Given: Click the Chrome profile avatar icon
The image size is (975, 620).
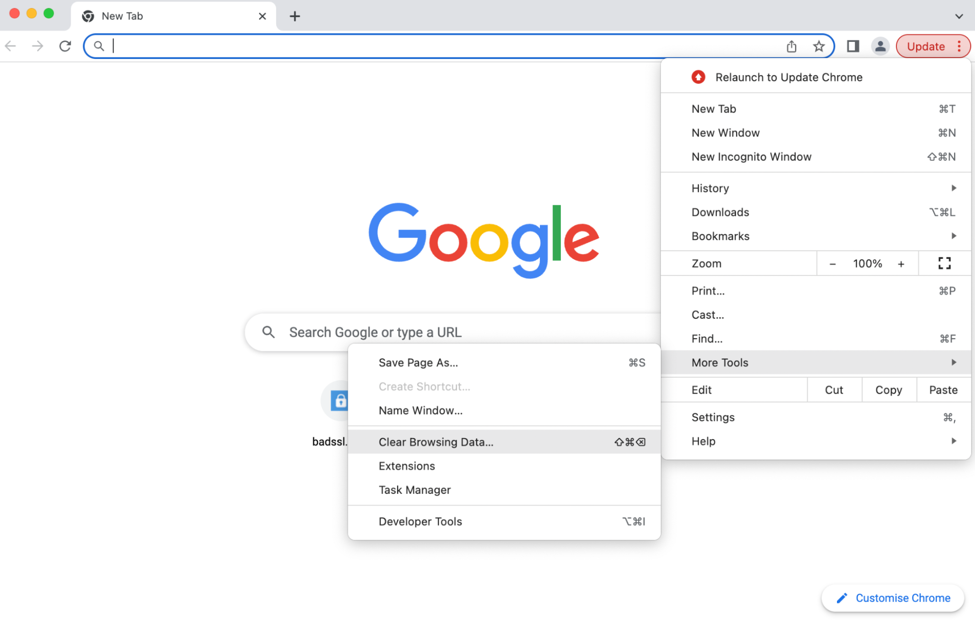Looking at the screenshot, I should [x=879, y=45].
